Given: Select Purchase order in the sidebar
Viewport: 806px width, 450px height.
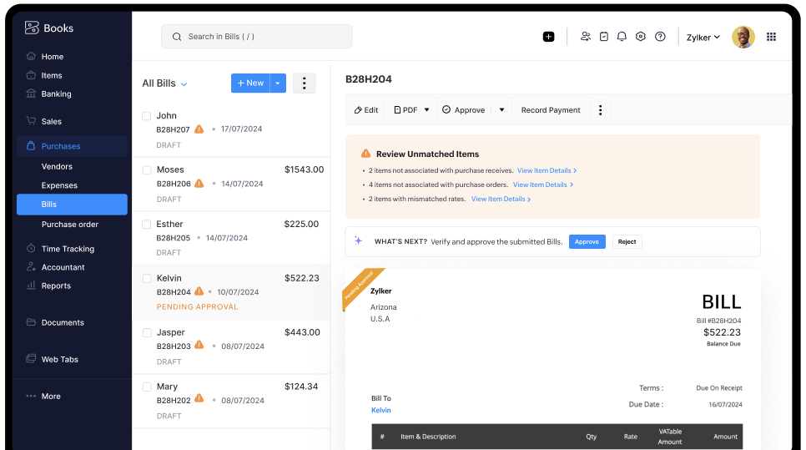Looking at the screenshot, I should (70, 225).
